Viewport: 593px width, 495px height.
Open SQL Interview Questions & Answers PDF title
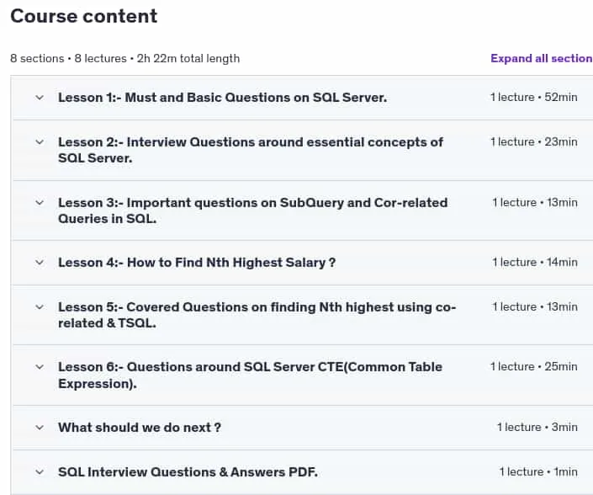[x=188, y=472]
